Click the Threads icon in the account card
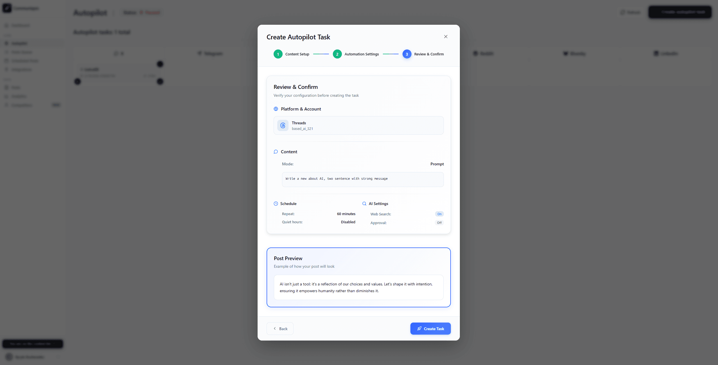 tap(283, 125)
